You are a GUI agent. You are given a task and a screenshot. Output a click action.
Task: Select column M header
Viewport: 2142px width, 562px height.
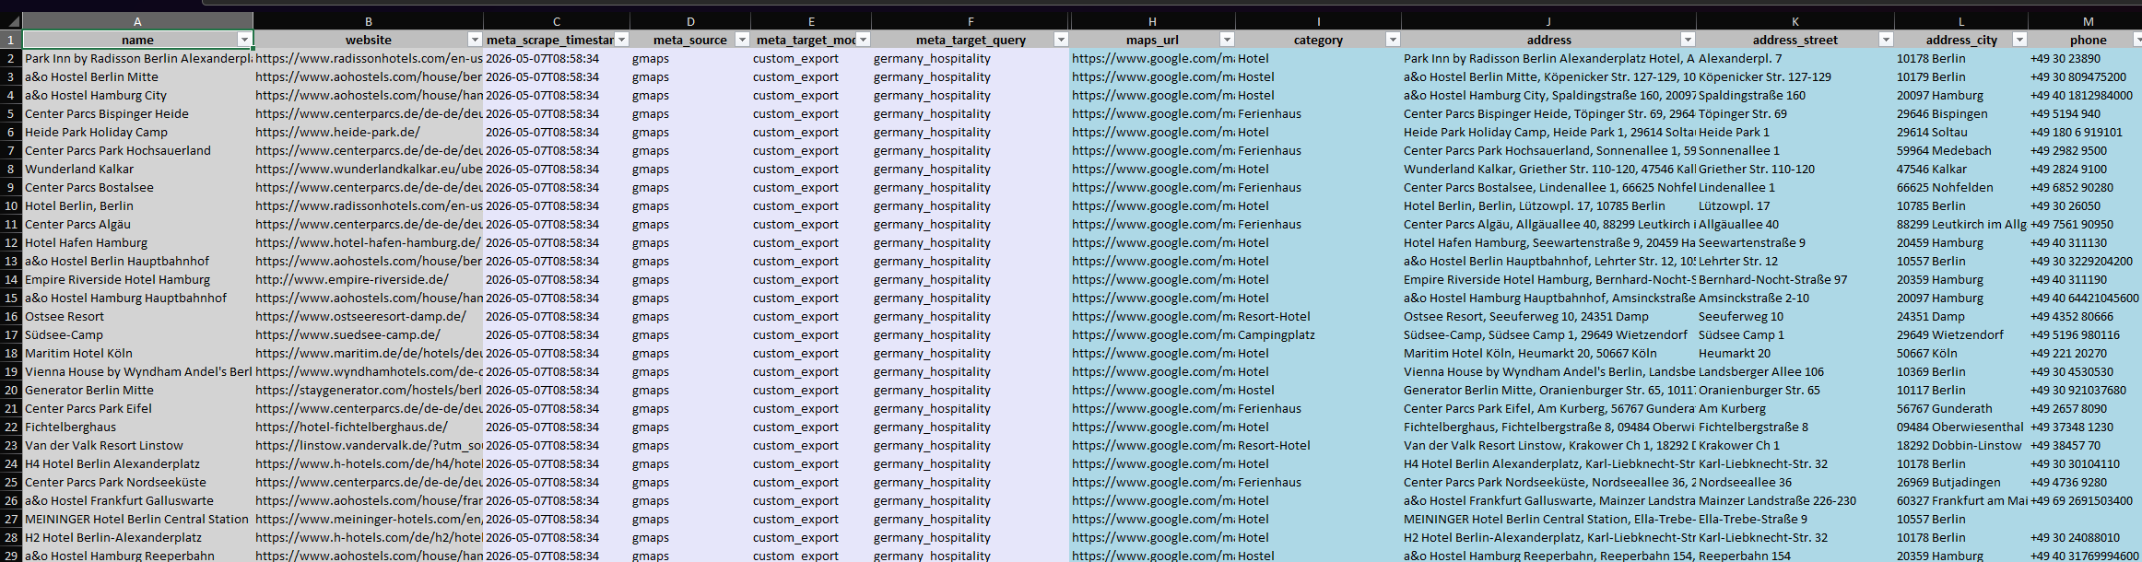coord(2085,21)
